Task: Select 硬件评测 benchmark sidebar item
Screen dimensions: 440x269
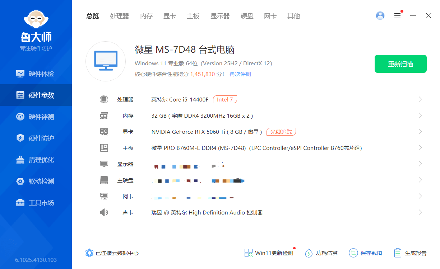Action: pyautogui.click(x=36, y=117)
